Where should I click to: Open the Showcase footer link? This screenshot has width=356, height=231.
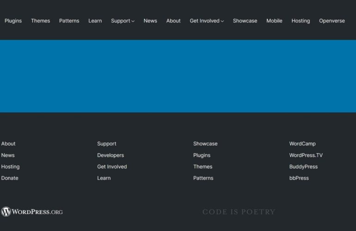[x=205, y=144]
